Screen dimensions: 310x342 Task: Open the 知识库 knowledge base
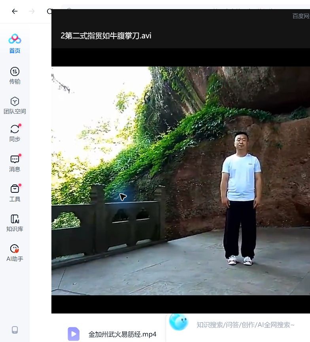pyautogui.click(x=15, y=223)
